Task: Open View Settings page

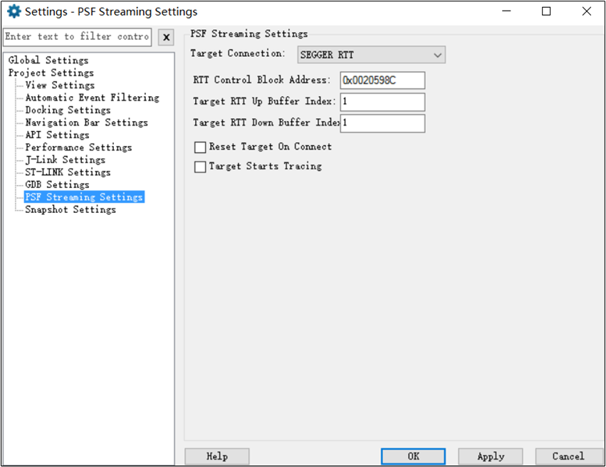Action: click(59, 85)
